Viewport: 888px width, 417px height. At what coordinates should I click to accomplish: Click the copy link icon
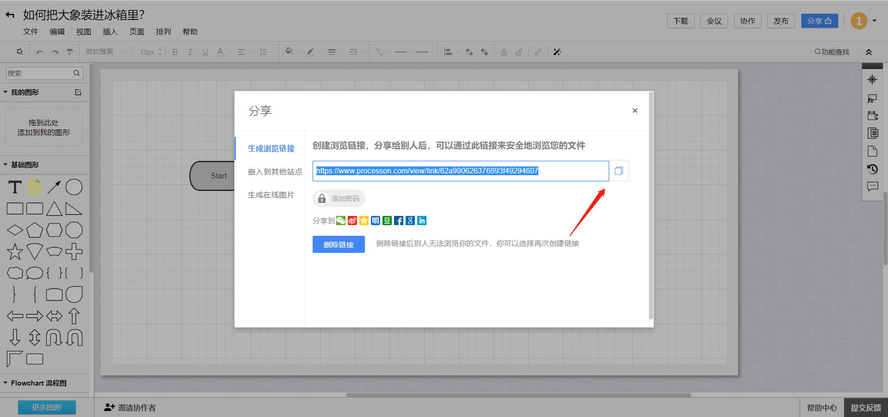619,171
